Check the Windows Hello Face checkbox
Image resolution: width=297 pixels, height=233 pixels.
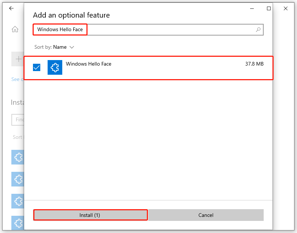point(37,67)
